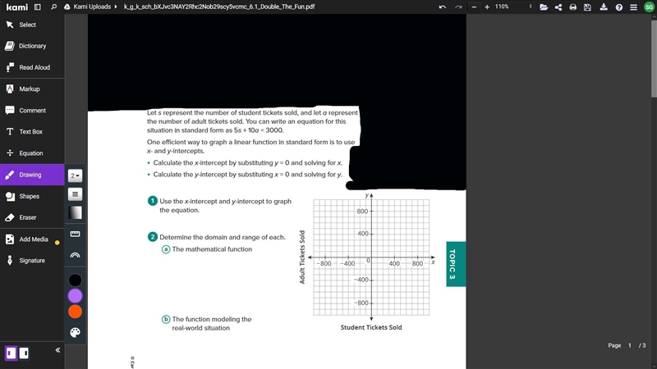
Task: Switch to single page view
Action: click(x=11, y=353)
